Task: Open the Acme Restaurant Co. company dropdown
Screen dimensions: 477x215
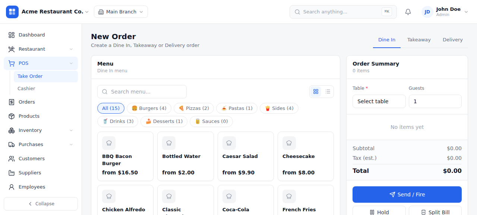Action: (x=87, y=12)
